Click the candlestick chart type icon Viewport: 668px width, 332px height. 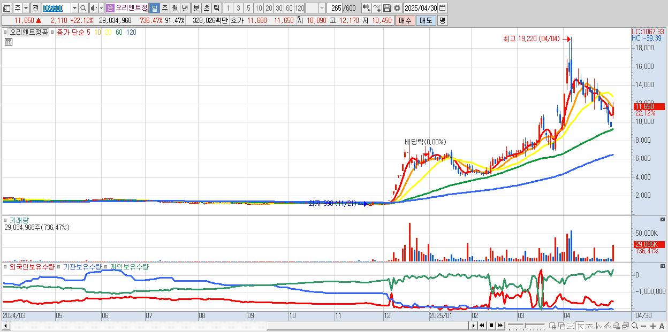pos(367,8)
